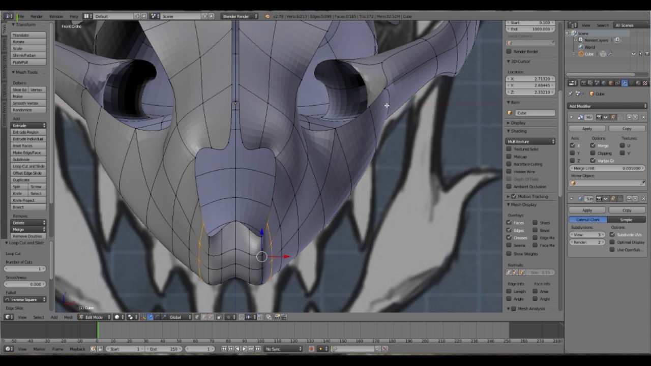Enable Render Border checkbox
This screenshot has width=651, height=366.
509,51
